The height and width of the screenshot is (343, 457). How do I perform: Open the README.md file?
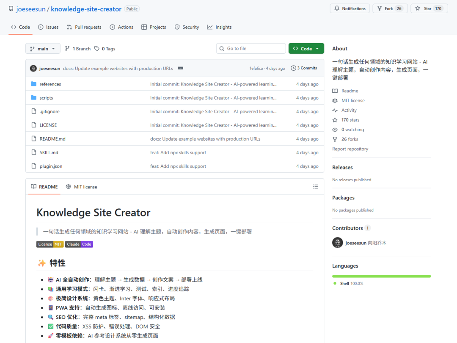[52, 139]
